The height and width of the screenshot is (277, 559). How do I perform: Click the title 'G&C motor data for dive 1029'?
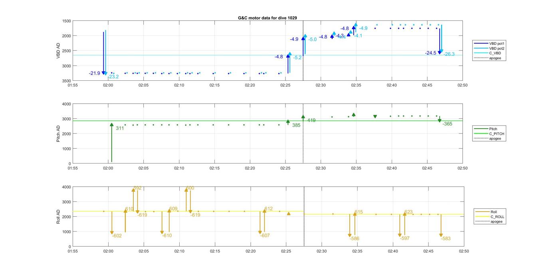pyautogui.click(x=267, y=18)
